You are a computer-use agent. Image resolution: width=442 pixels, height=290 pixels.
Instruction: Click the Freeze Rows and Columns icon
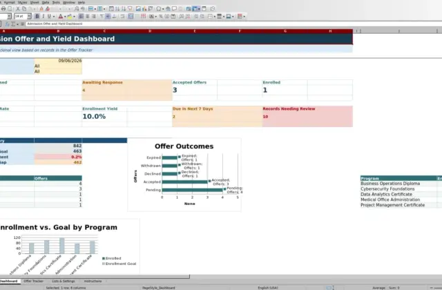195,9
